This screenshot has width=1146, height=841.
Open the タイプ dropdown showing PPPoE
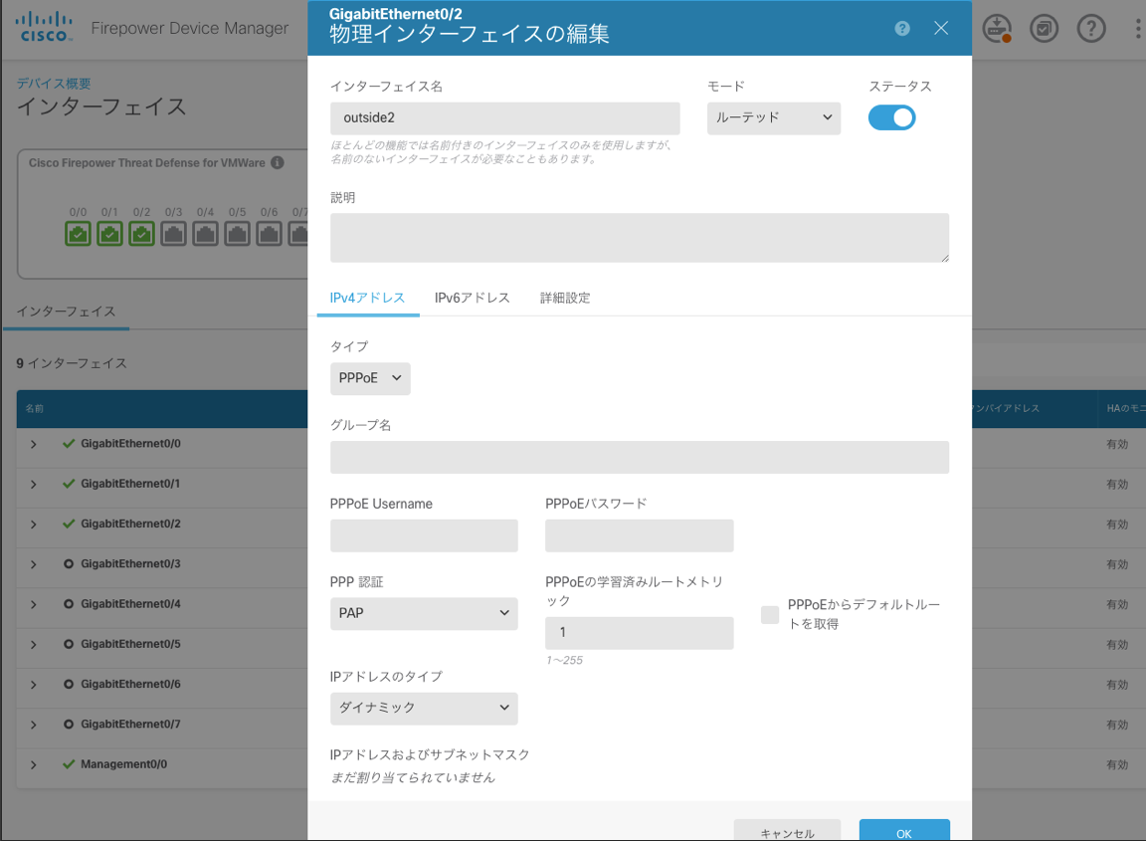pos(370,378)
